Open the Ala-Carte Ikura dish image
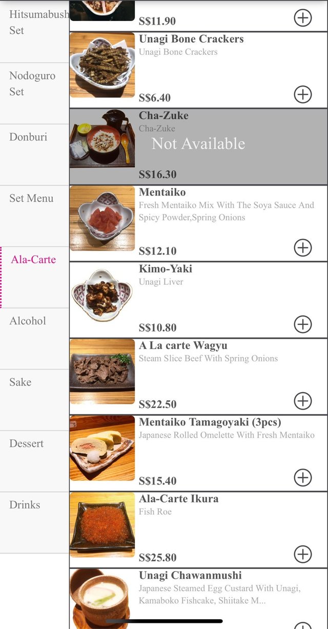 (102, 524)
